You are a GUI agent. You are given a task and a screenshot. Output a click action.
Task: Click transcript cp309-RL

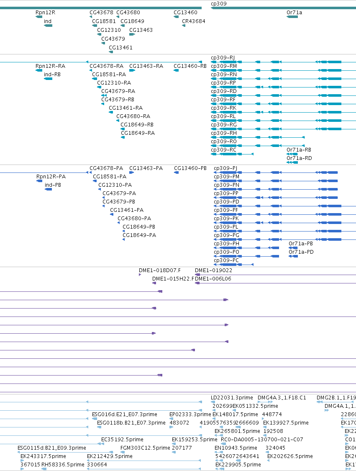tap(223, 116)
